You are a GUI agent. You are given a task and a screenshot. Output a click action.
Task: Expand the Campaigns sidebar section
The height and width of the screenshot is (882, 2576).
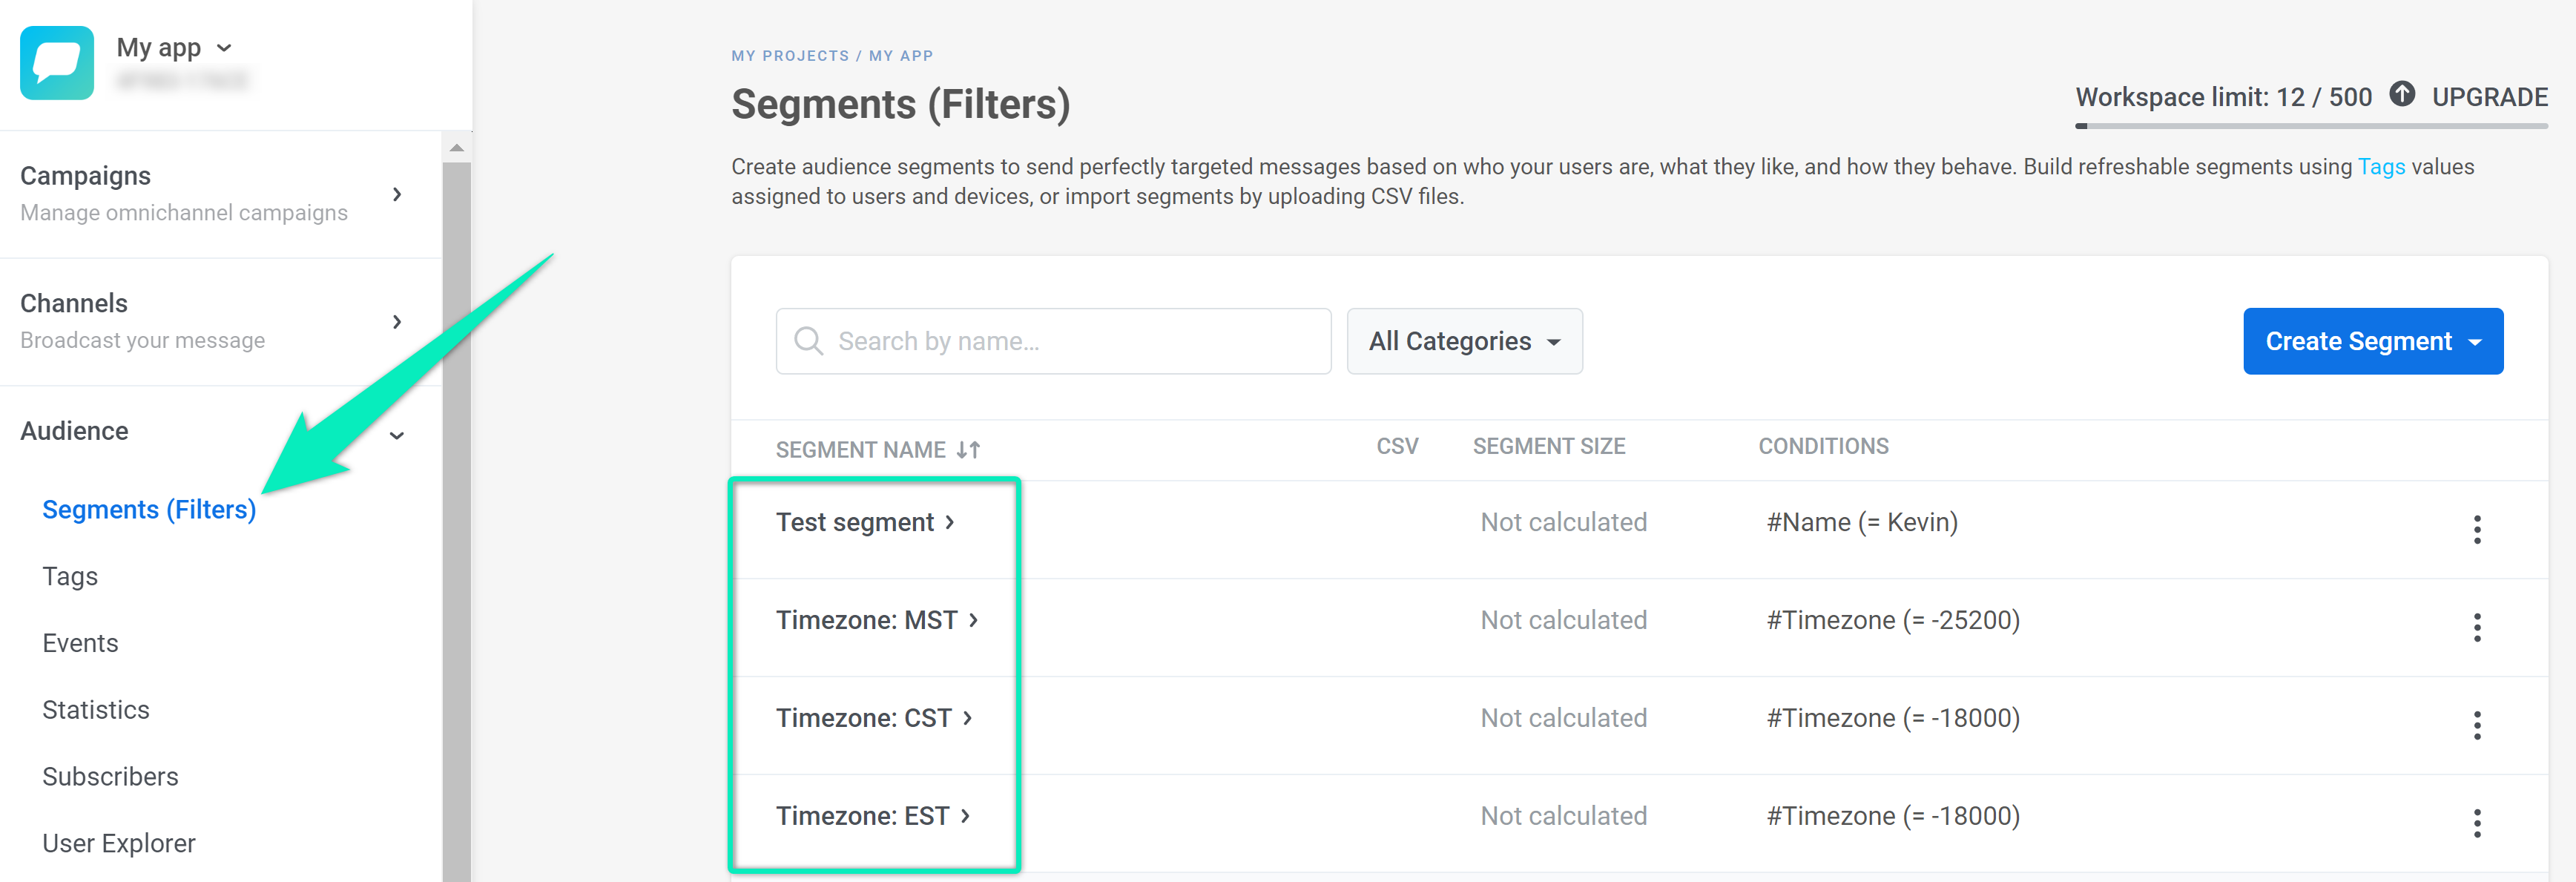(397, 194)
